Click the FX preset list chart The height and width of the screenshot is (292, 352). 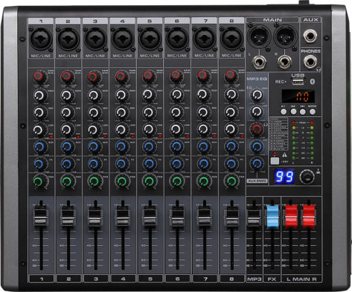pyautogui.click(x=278, y=134)
